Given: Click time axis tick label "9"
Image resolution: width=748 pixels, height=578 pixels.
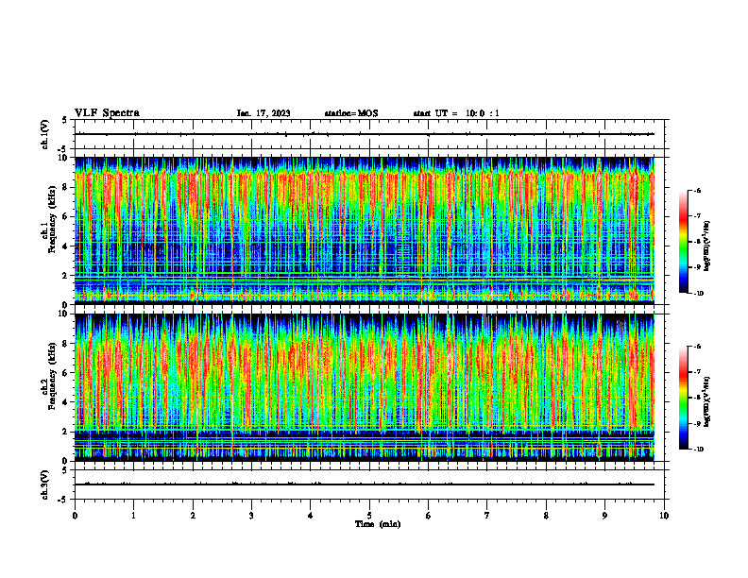Looking at the screenshot, I should (x=604, y=516).
